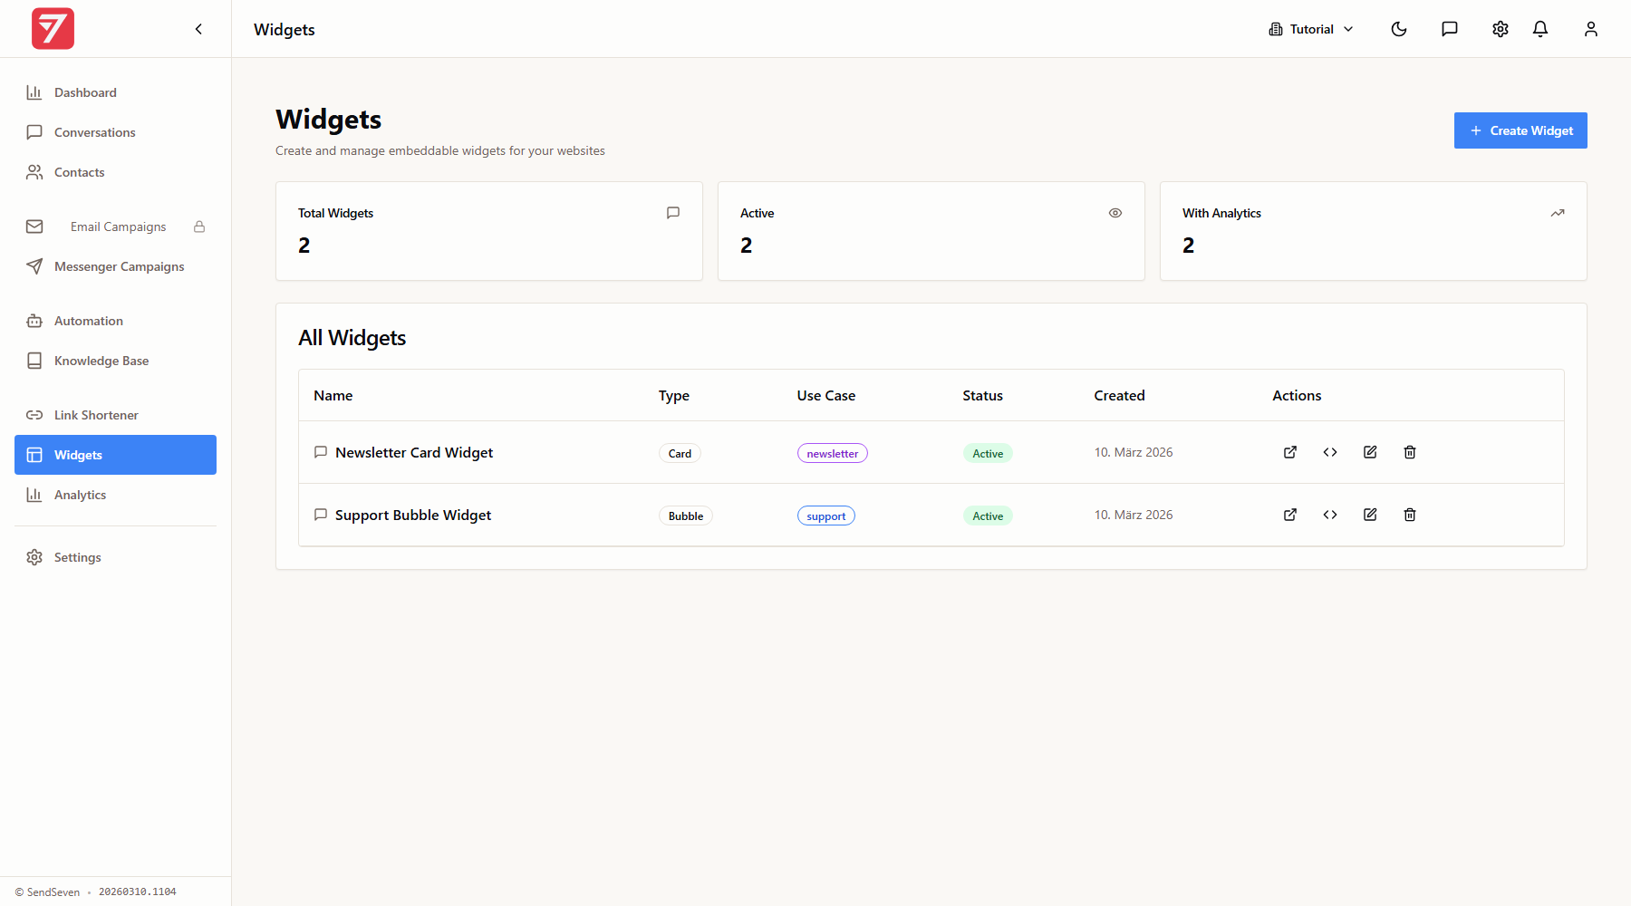Open Settings in the sidebar
The image size is (1631, 906).
tap(115, 557)
